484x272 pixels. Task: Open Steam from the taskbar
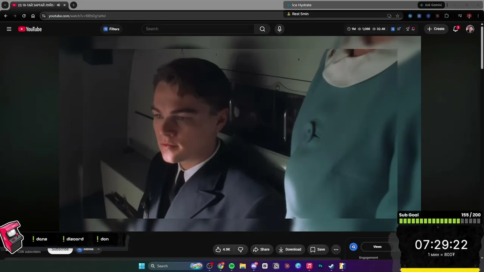click(x=331, y=266)
